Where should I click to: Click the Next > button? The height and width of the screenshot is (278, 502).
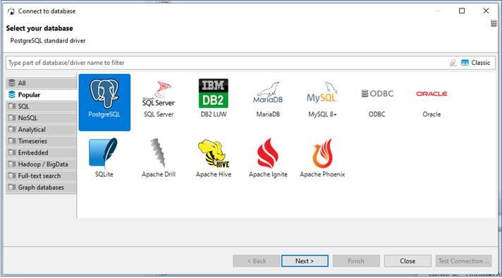(x=305, y=261)
